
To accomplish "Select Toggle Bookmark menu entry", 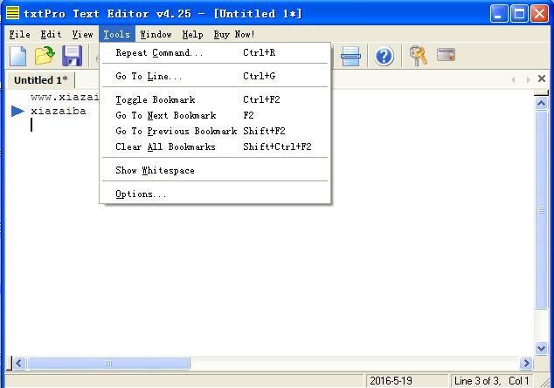I will coord(215,99).
